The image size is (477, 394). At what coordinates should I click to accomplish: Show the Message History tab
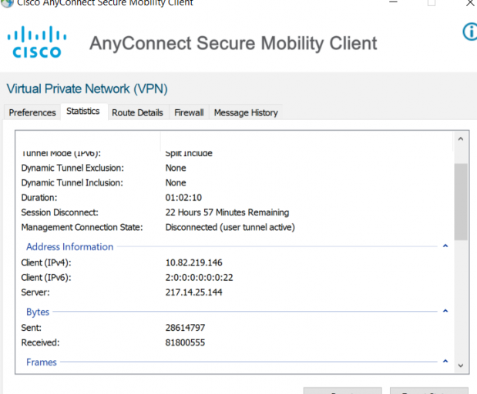[246, 112]
